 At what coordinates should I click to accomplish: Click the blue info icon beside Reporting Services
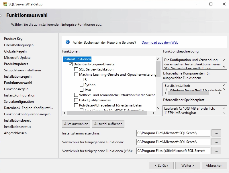coord(68,42)
